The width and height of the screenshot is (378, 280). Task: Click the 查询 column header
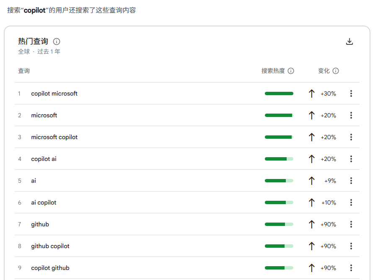24,71
